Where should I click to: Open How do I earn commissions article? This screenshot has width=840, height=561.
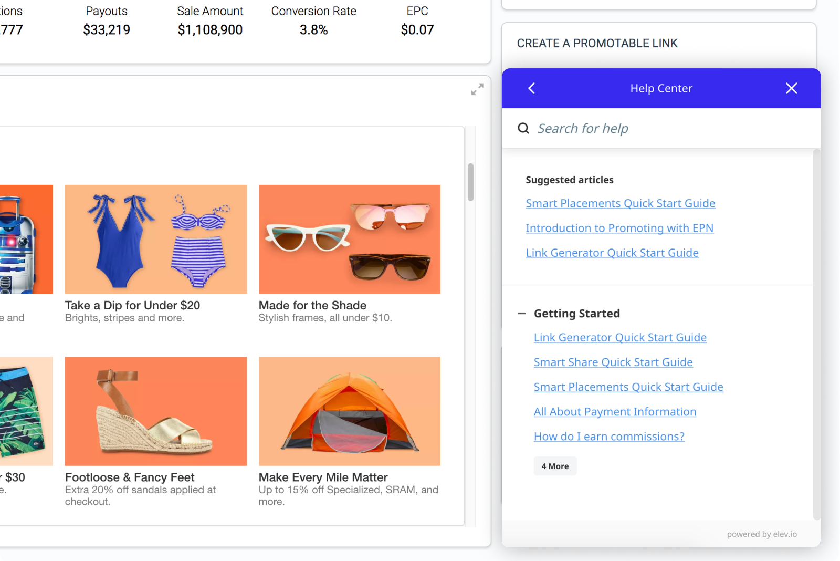pyautogui.click(x=609, y=437)
